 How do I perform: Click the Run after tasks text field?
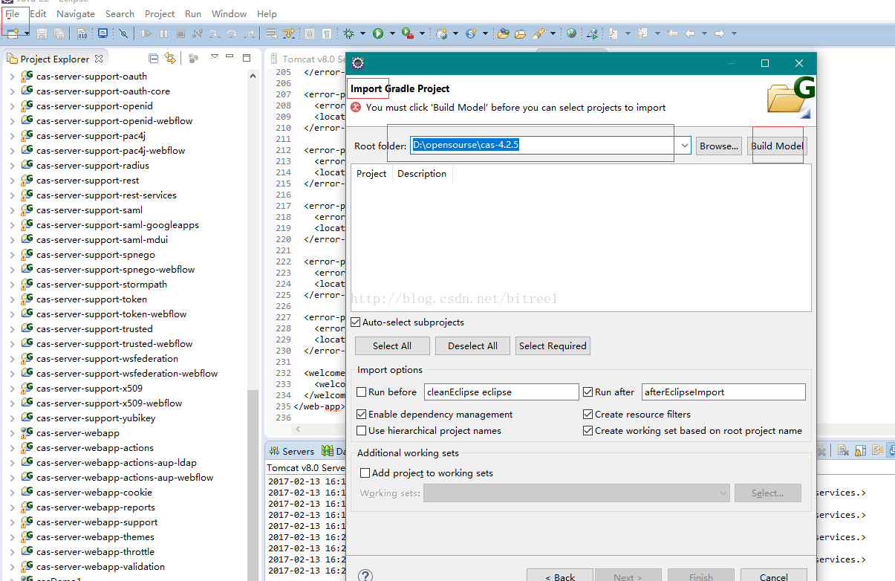coord(723,392)
